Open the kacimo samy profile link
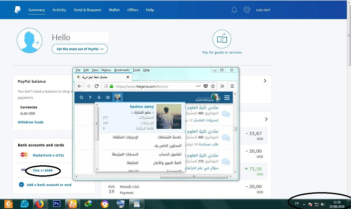This screenshot has height=209, width=351. (x=142, y=107)
